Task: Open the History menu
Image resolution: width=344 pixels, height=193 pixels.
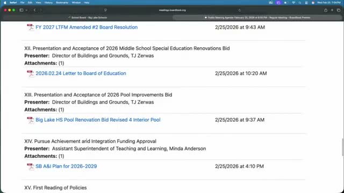Action: (48, 3)
